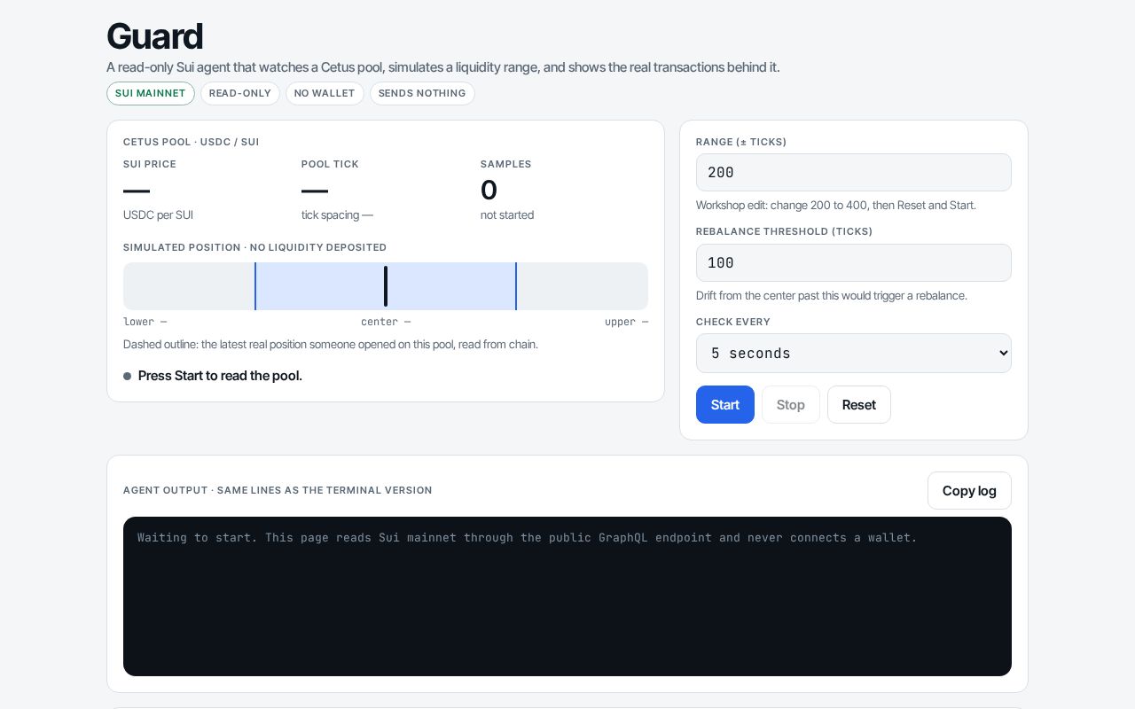Click the 'SIMULATED POSITION' section label
Viewport: 1135px width, 709px height.
254,247
